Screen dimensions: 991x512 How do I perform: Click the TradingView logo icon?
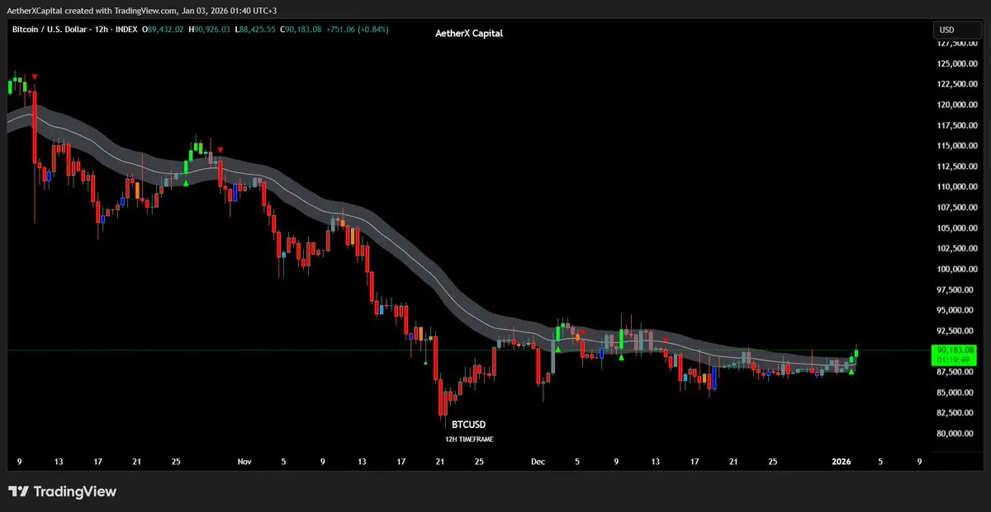pos(19,492)
